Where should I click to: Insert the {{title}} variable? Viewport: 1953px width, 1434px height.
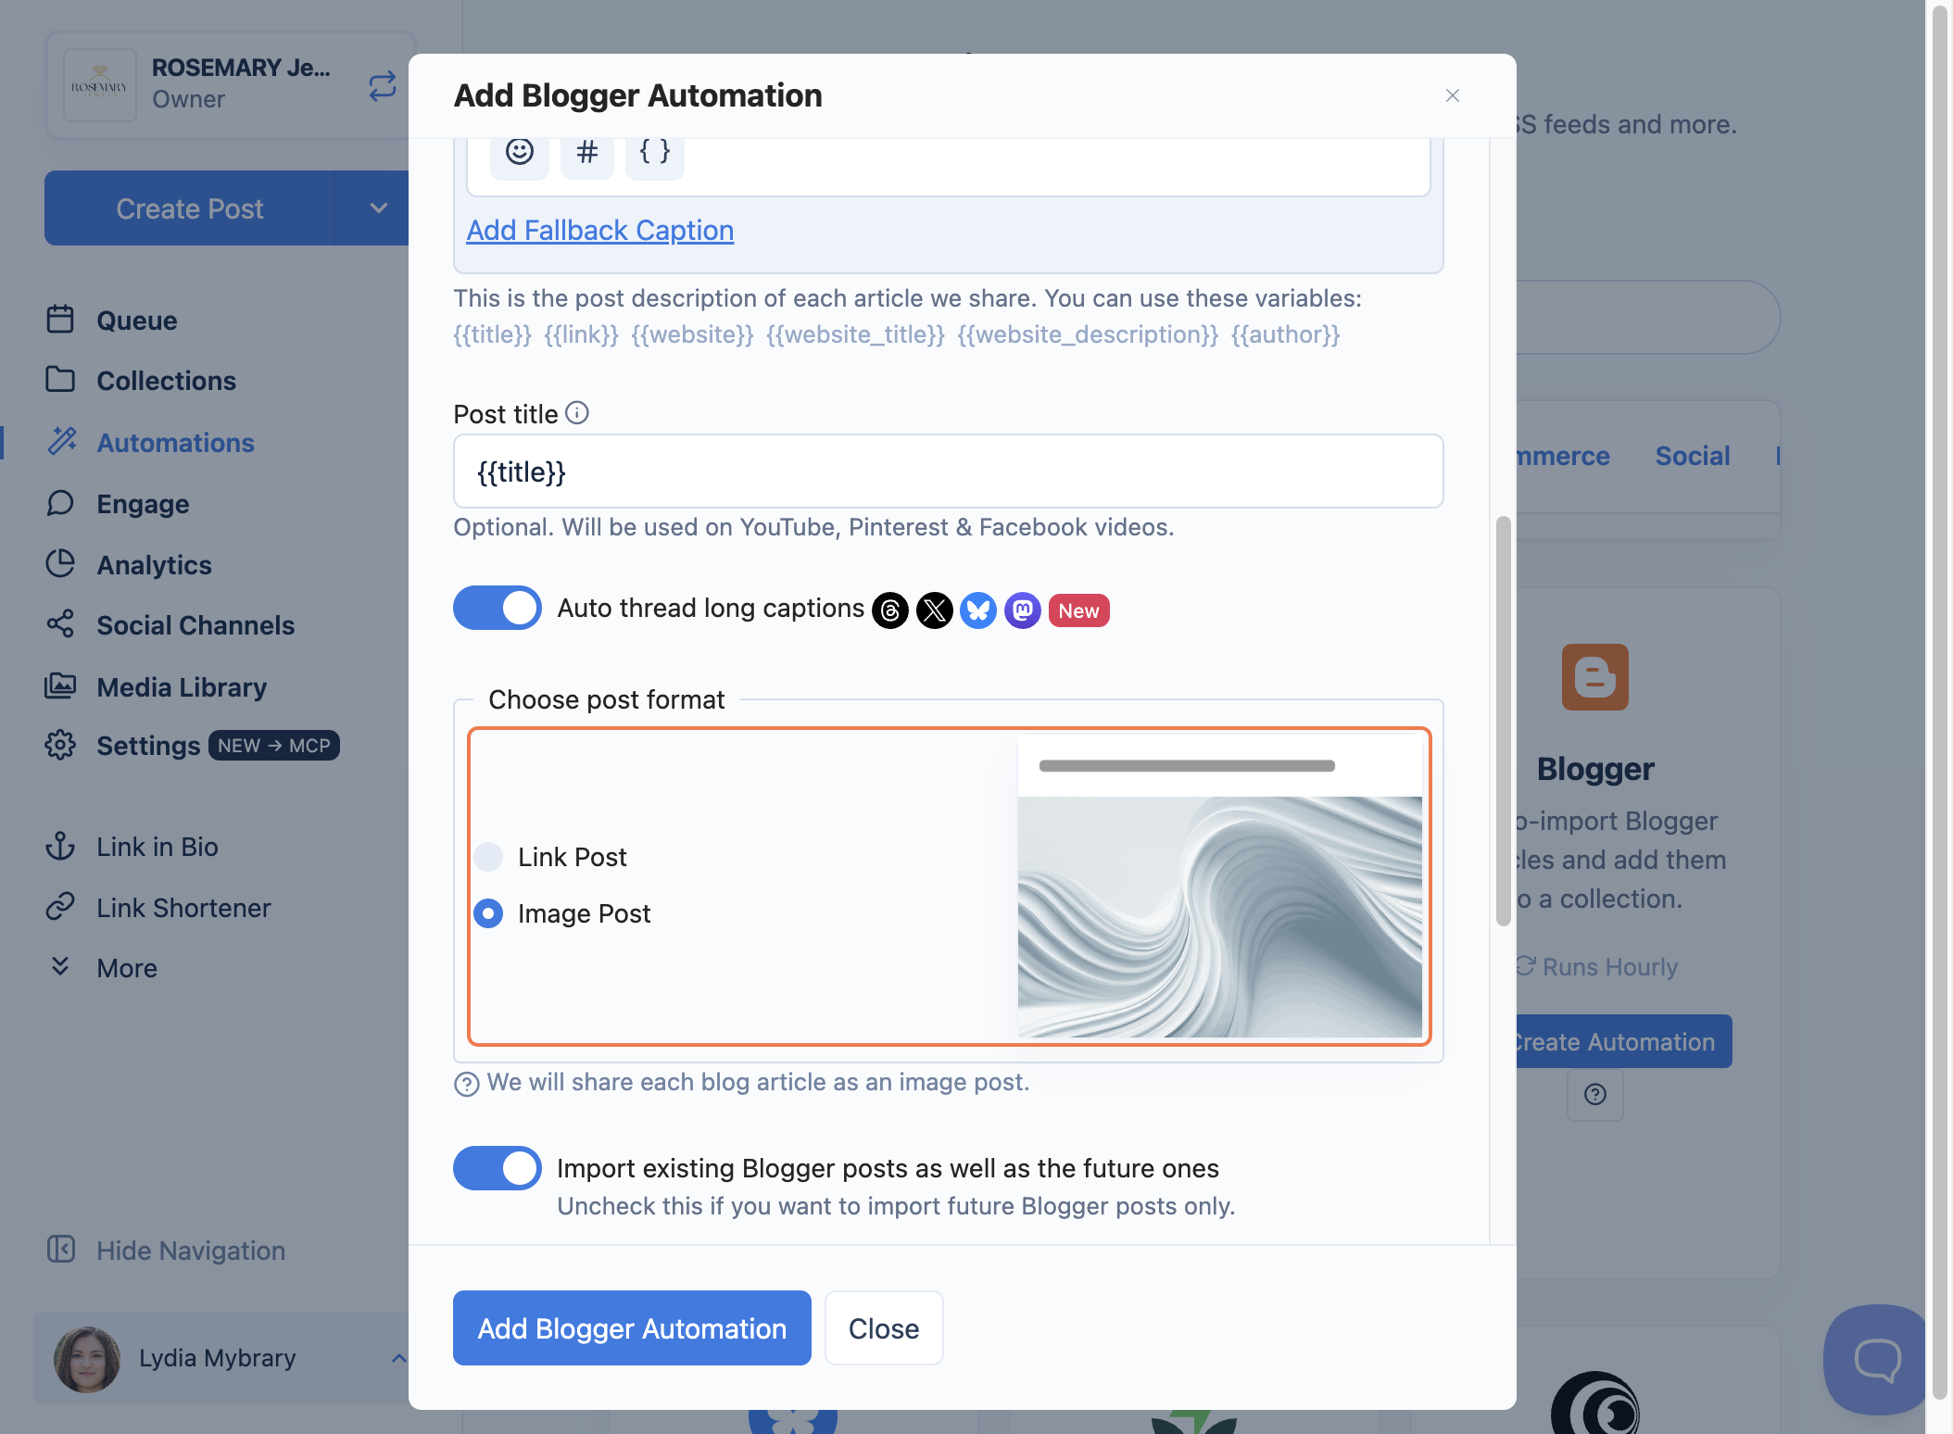493,334
